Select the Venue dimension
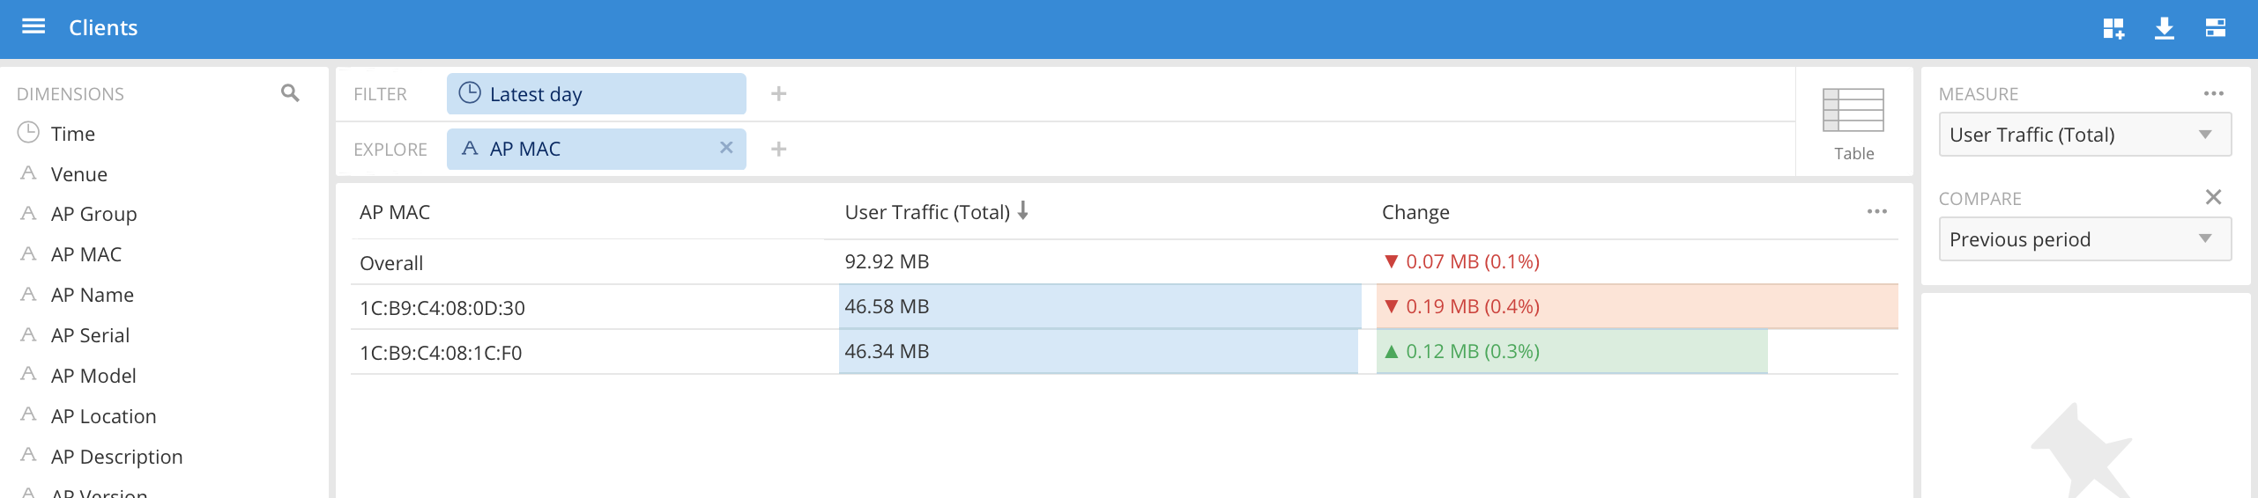Screen dimensions: 2258x498 tap(78, 174)
